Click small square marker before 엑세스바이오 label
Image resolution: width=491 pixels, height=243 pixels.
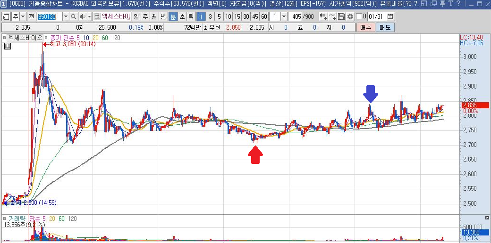4,38
